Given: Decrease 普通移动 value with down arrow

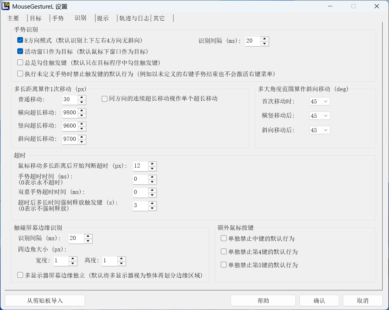Looking at the screenshot, I should pyautogui.click(x=82, y=102).
